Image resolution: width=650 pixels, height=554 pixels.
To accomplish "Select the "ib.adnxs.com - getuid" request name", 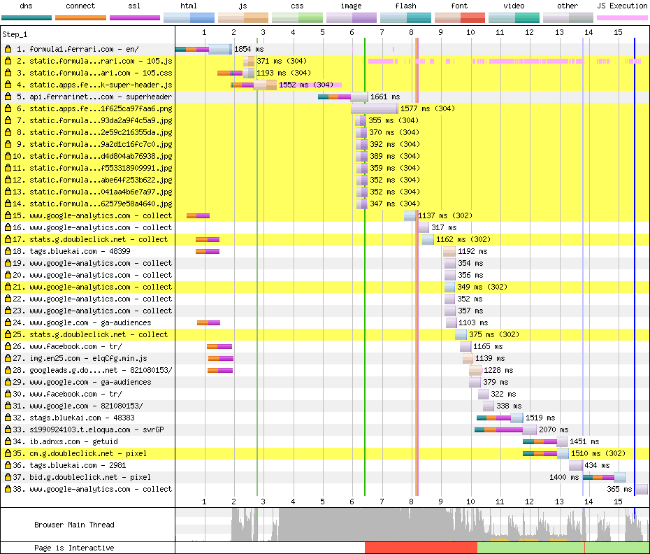I will click(x=74, y=441).
